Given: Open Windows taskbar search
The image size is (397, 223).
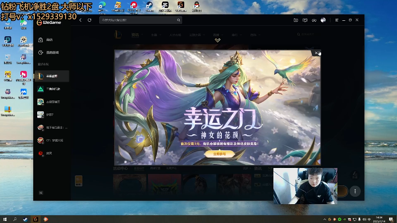Looking at the screenshot, I should pos(15,219).
